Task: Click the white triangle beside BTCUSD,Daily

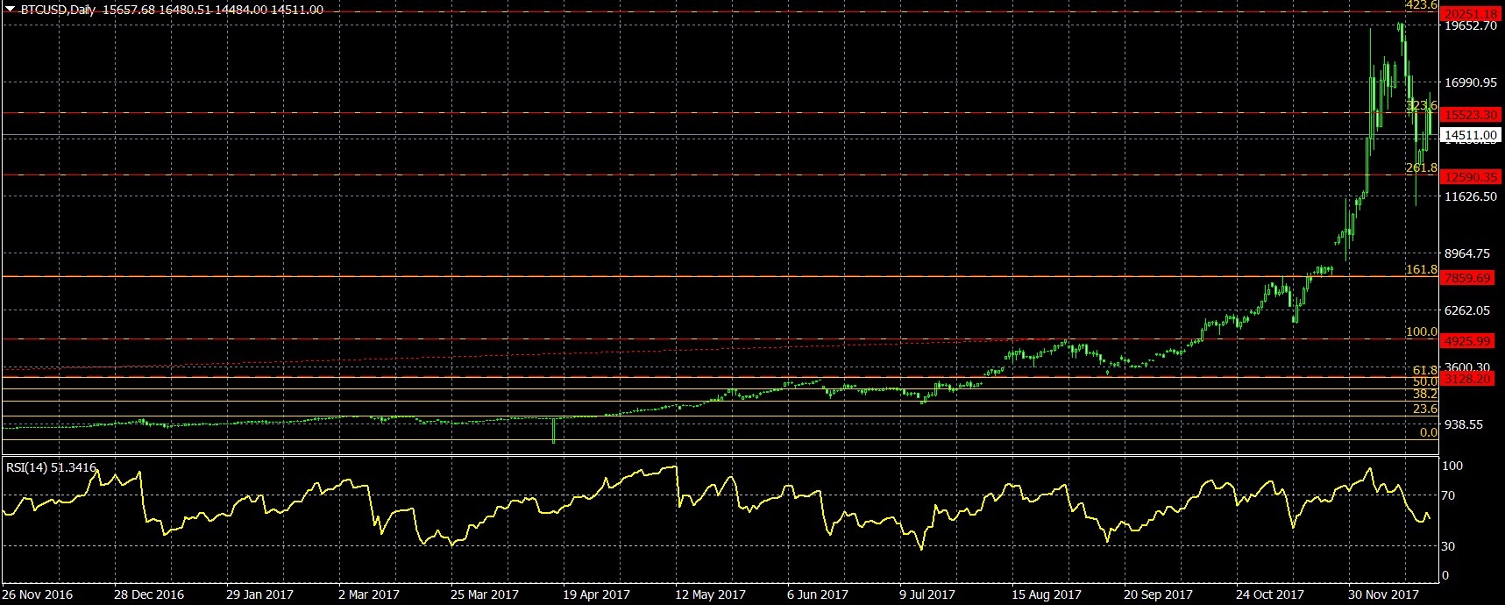Action: coord(9,9)
